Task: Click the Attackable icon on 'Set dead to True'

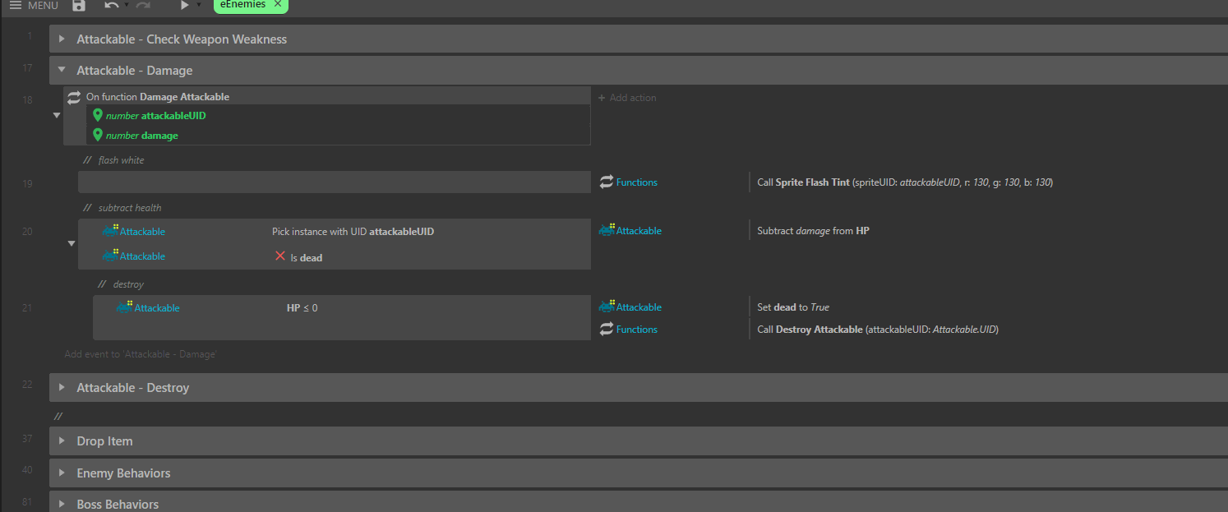Action: pos(605,307)
